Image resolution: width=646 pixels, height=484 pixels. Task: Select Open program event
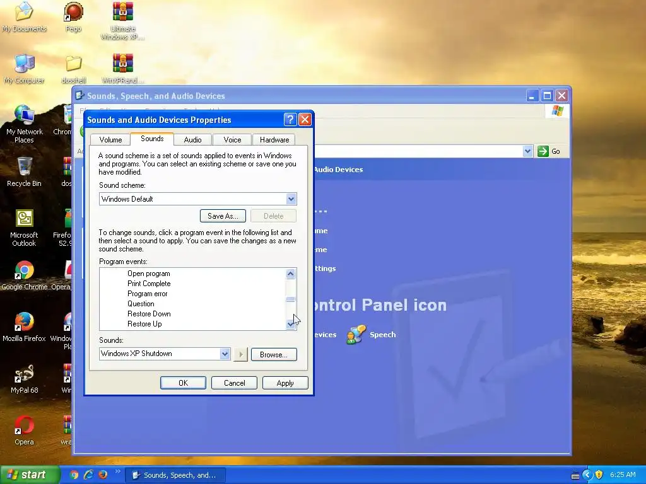tap(148, 274)
